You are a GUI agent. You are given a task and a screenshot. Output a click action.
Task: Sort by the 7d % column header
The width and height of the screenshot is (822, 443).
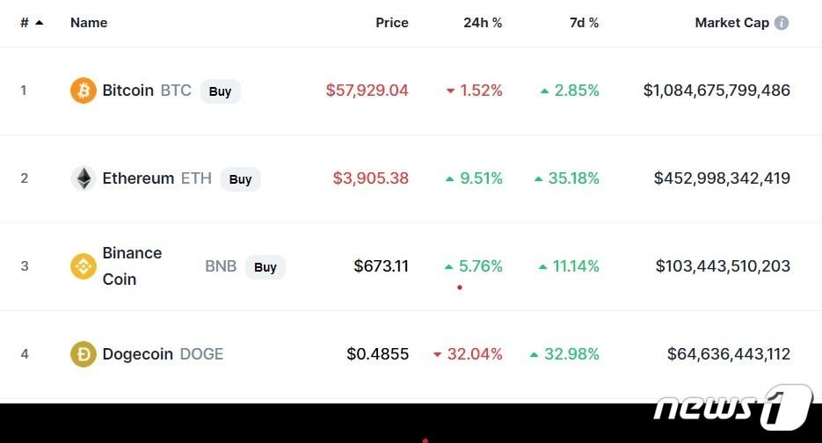click(x=584, y=23)
